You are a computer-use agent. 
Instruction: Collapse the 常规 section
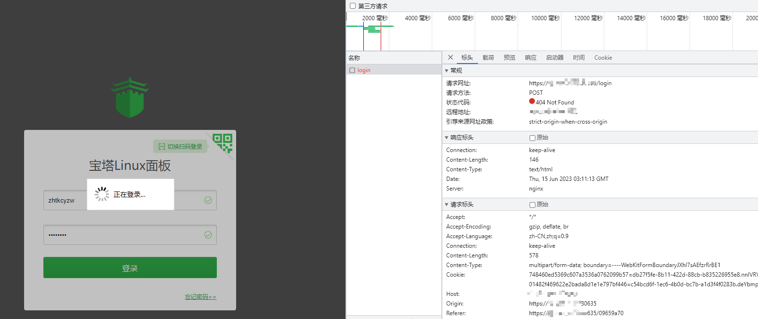(446, 71)
